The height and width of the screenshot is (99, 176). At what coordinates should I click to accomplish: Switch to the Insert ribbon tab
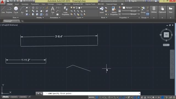click(17, 4)
